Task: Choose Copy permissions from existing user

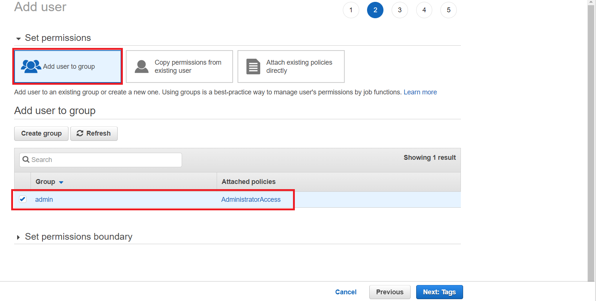Action: (179, 67)
